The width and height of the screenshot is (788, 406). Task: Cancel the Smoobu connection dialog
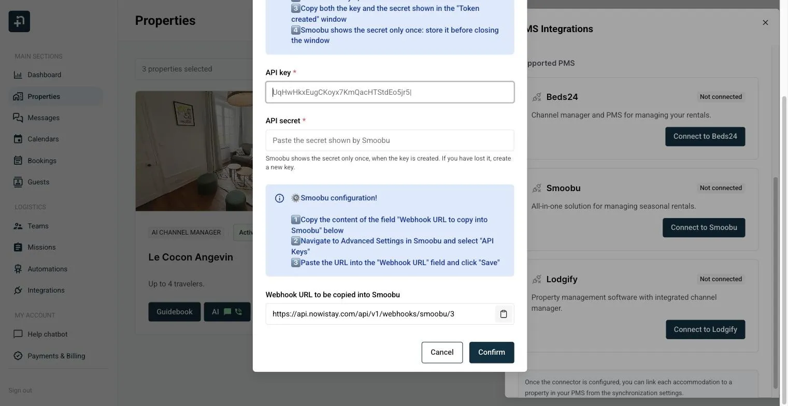(x=442, y=352)
